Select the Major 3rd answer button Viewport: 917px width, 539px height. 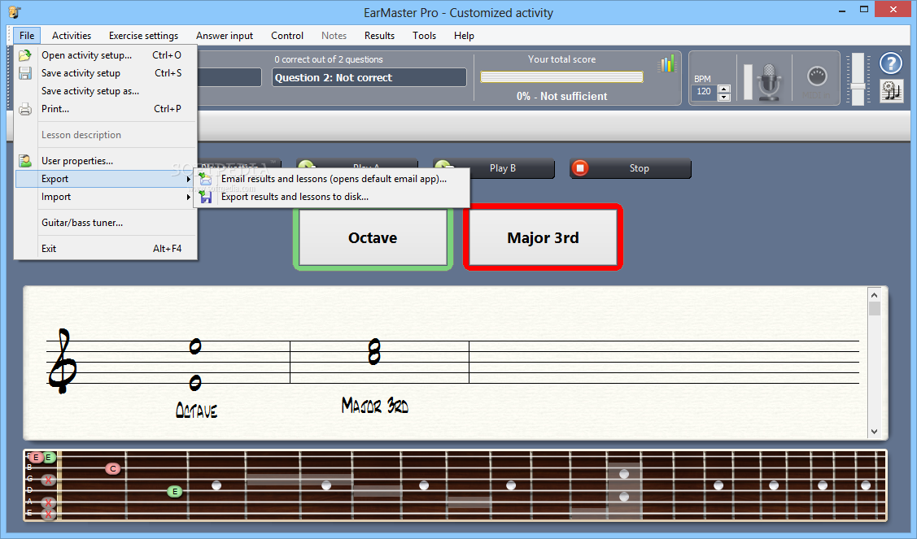point(543,238)
